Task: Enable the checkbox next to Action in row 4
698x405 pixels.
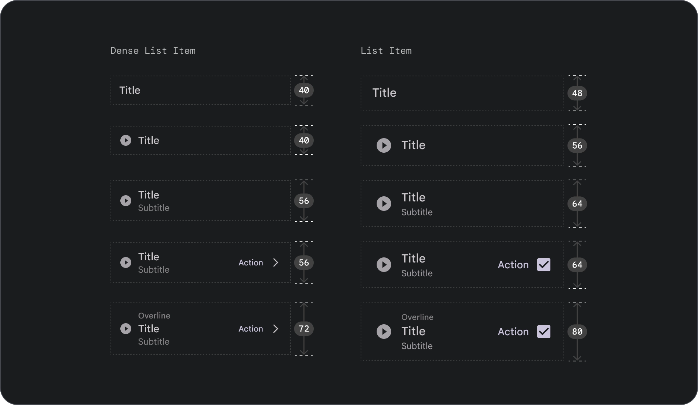Action: pyautogui.click(x=544, y=264)
